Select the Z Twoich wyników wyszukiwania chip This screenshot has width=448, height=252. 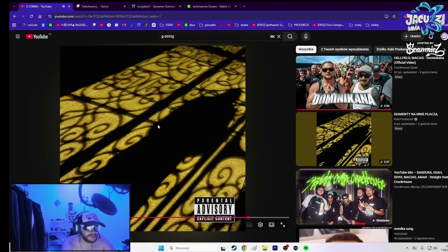[x=345, y=49]
